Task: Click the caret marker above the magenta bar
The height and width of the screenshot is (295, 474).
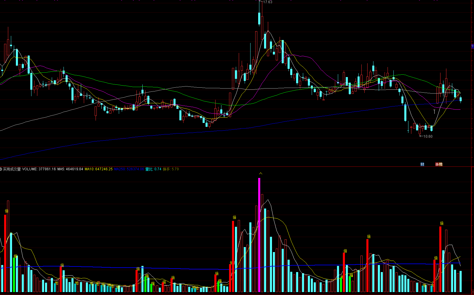Action: [260, 174]
